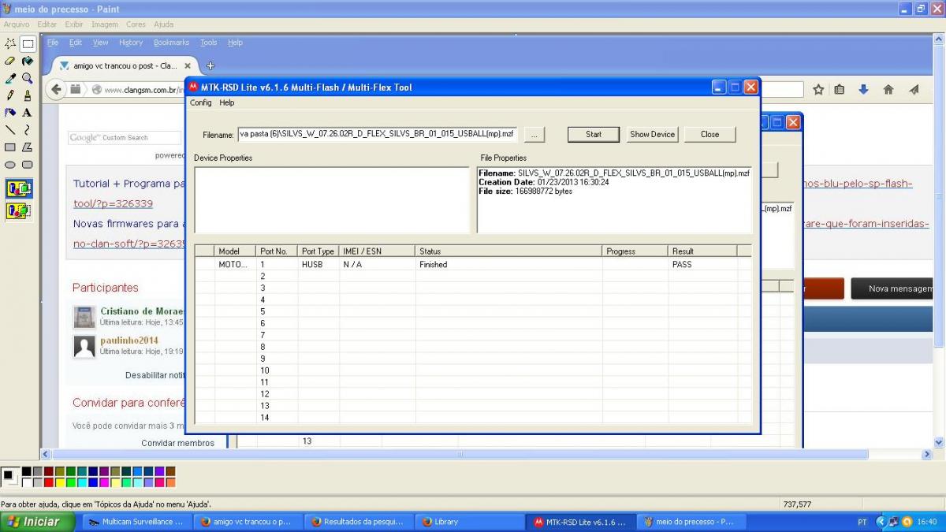Click the 'Status' column header
946x532 pixels.
tap(508, 251)
